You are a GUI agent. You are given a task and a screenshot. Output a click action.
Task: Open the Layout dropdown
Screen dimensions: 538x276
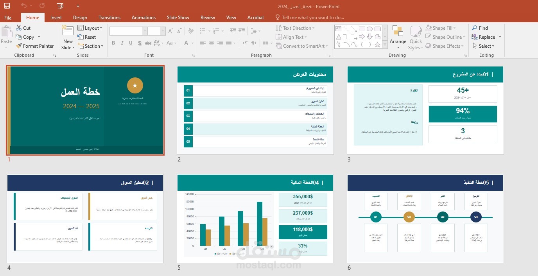(x=90, y=28)
